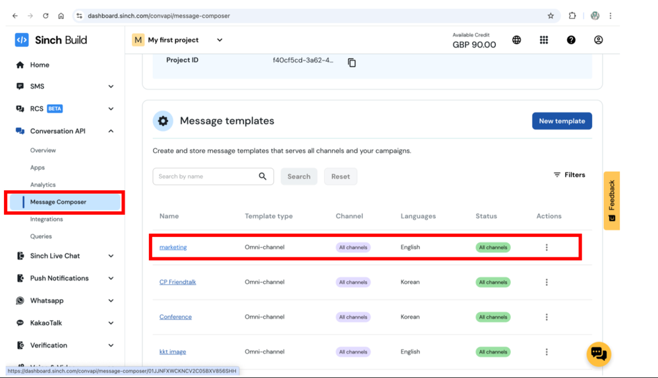658x378 pixels.
Task: Open the apps grid launcher
Action: point(543,40)
